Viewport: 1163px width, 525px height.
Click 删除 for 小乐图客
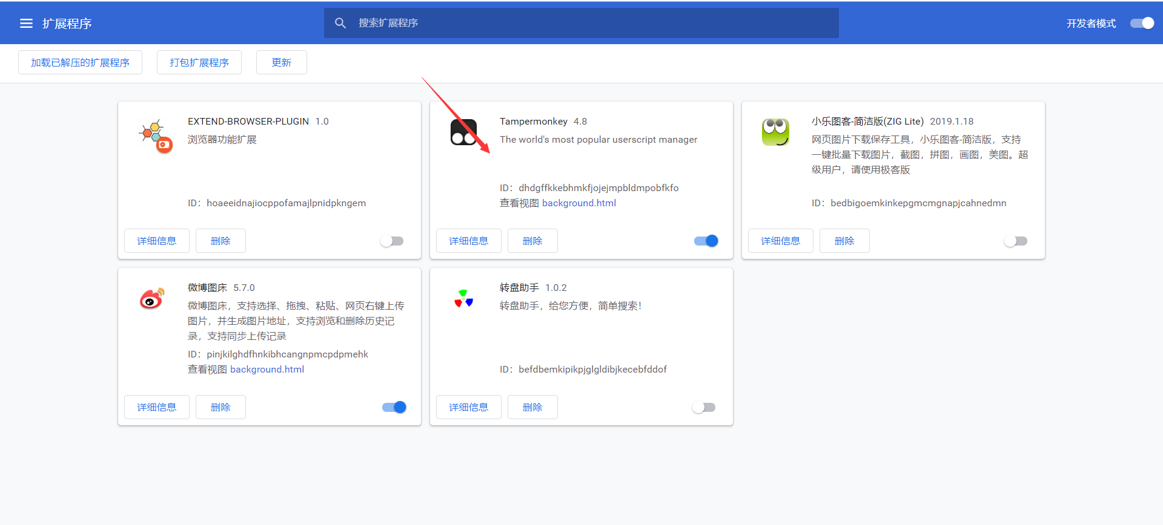pyautogui.click(x=844, y=241)
